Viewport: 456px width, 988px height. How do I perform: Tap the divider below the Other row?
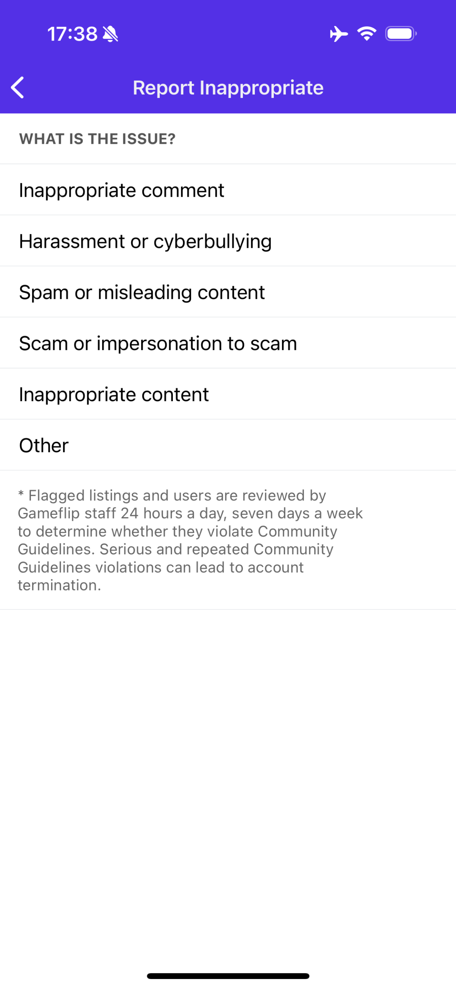coord(228,470)
